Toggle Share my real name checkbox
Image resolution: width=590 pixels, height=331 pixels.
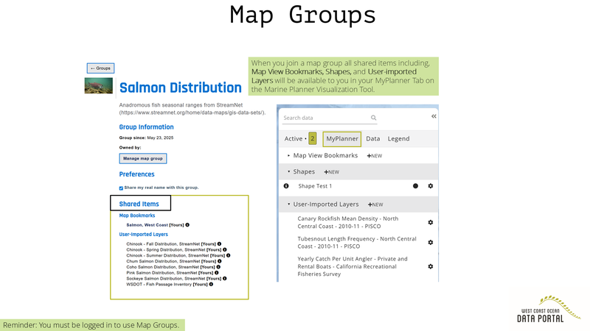pyautogui.click(x=121, y=188)
